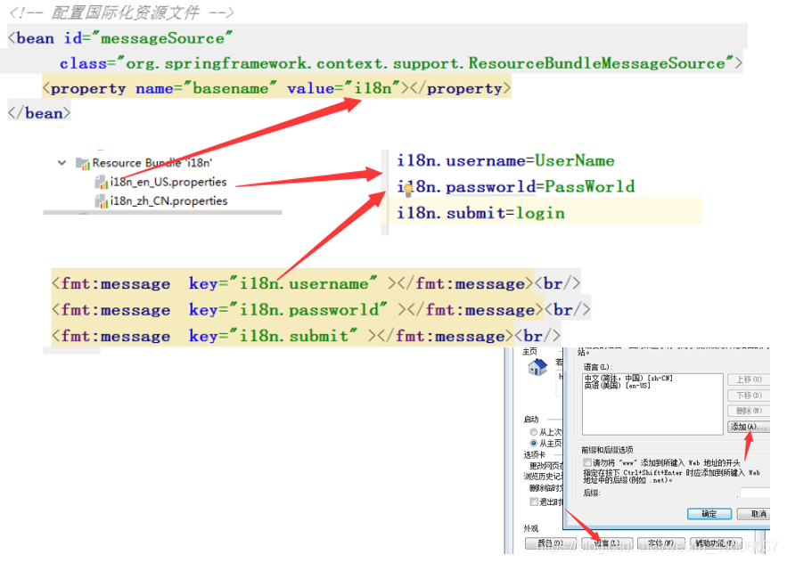
Task: Click the horizontal scrollbar below the project tree
Action: tap(162, 213)
